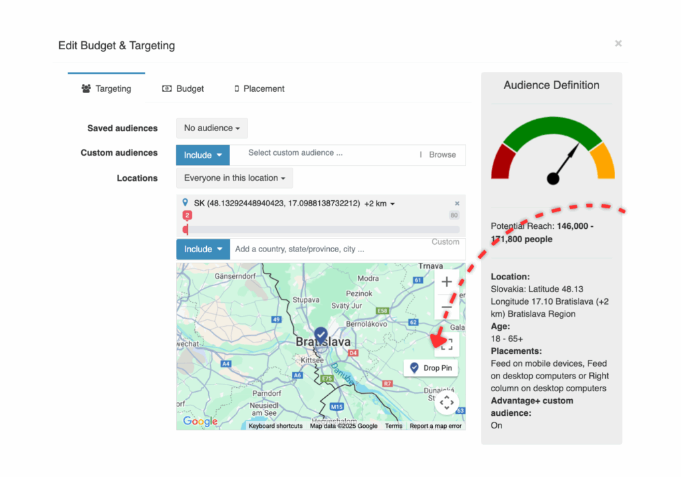The height and width of the screenshot is (477, 681).
Task: Select the Targeting tab
Action: [x=106, y=88]
